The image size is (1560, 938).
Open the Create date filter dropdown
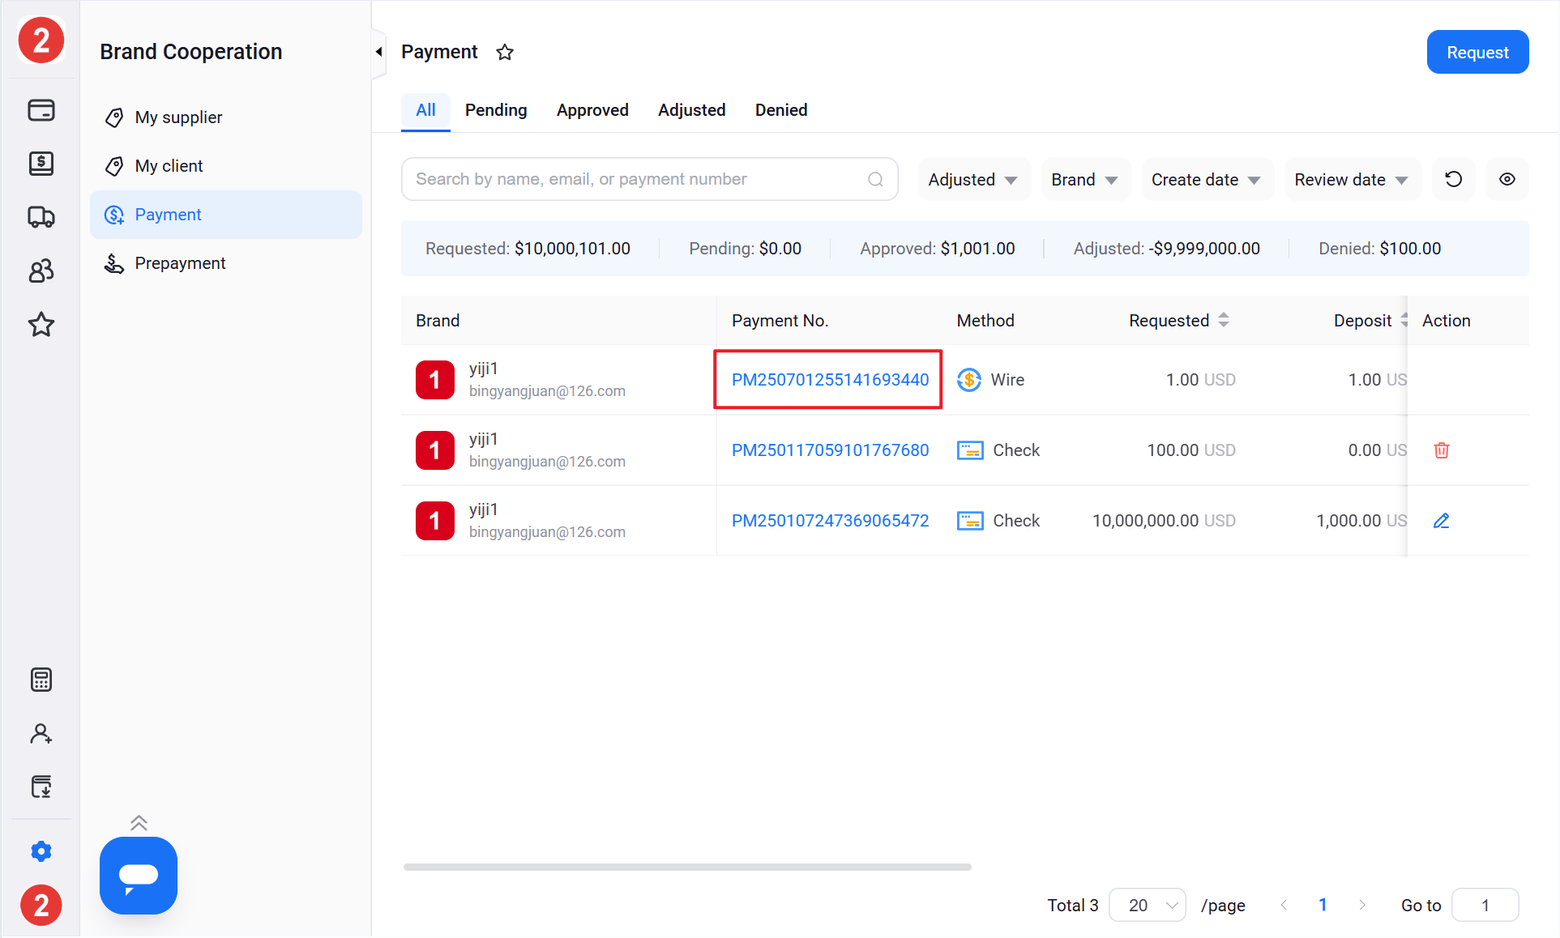(x=1207, y=180)
